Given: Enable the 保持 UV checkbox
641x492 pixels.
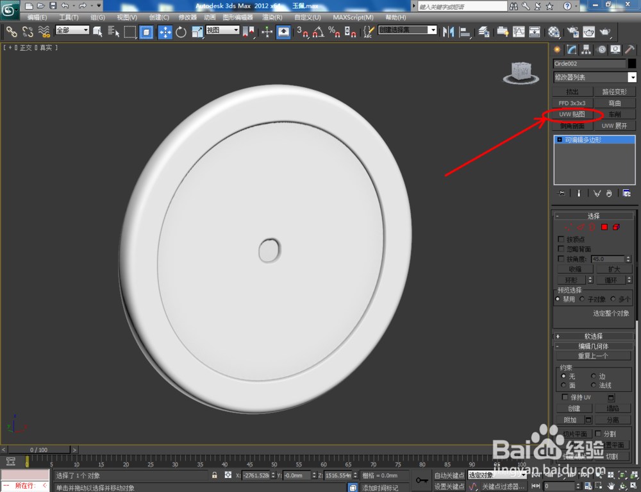Looking at the screenshot, I should click(x=565, y=396).
